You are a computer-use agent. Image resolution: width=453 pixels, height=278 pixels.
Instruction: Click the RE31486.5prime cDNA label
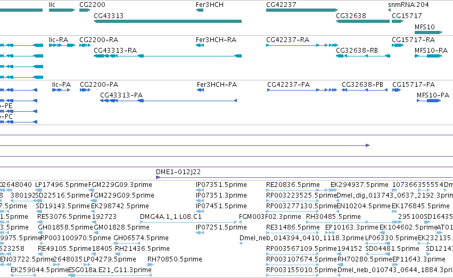(293, 227)
